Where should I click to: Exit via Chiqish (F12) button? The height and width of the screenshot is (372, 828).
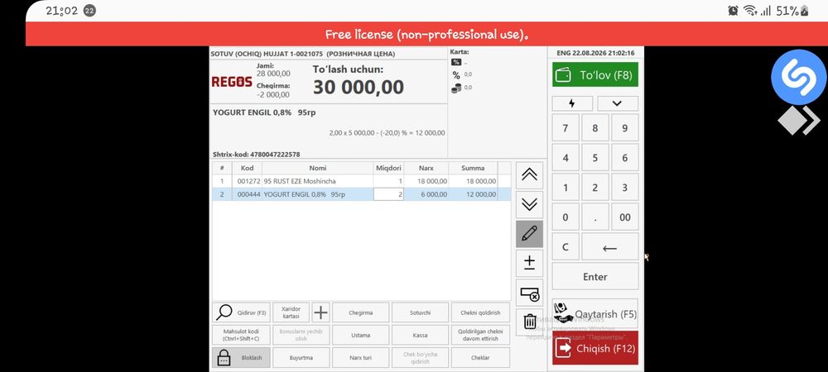[595, 348]
